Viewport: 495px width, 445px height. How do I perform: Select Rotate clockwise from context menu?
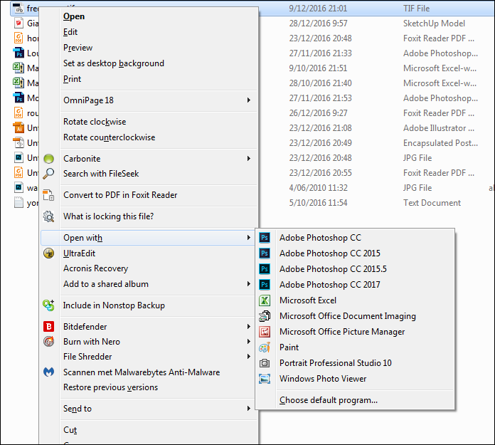click(95, 122)
